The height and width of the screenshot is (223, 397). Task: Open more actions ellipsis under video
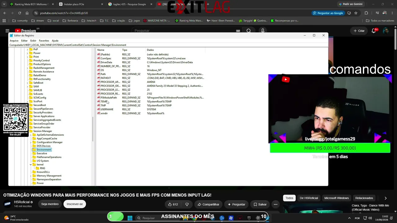275,204
